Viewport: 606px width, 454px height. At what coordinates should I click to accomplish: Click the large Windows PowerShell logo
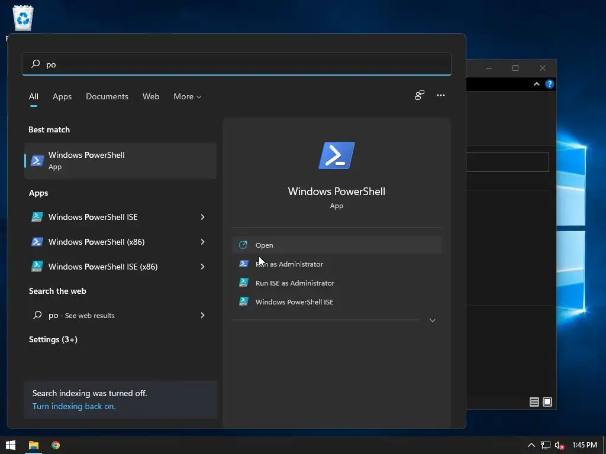pyautogui.click(x=336, y=155)
